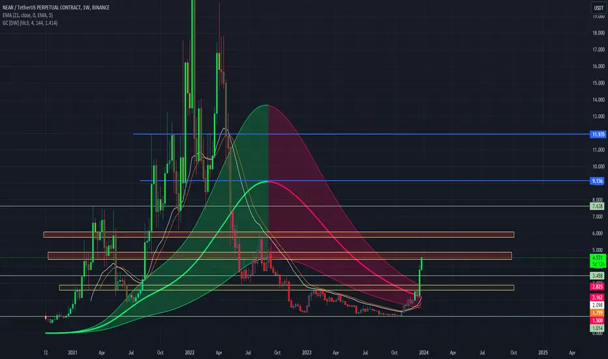Viewport: 608px width, 359px height.
Task: Click the 2022 time axis label
Action: 190,352
